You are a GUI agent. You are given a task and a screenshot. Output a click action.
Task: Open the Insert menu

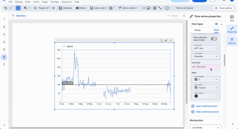[x=36, y=2]
